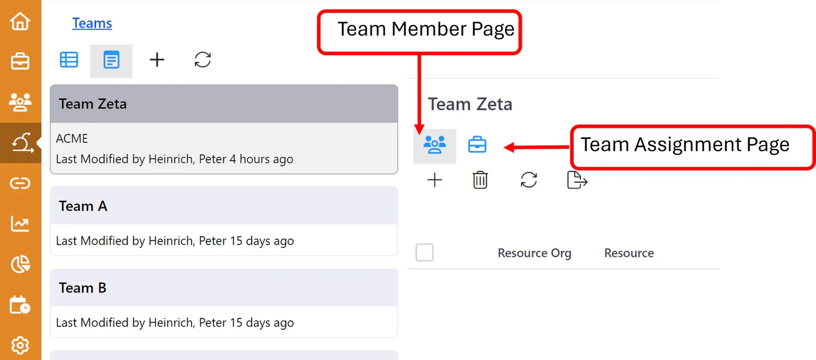Open the people group icon in sidebar
The image size is (816, 360).
pos(20,102)
